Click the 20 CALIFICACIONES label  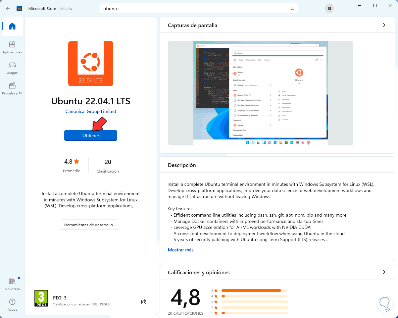185,313
